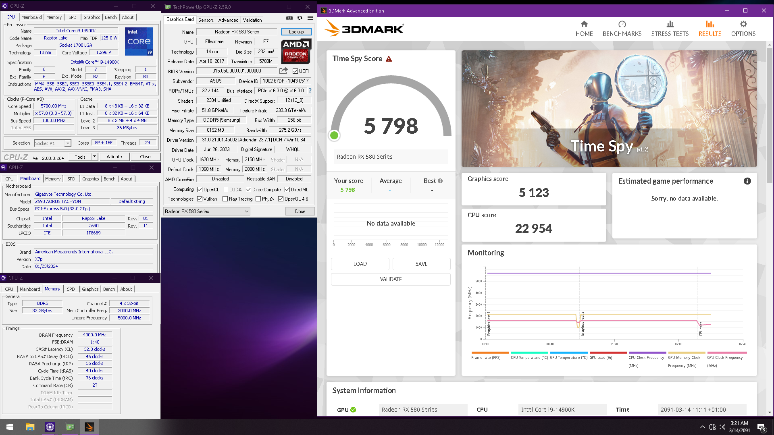Click the BIOS export share icon in GPU-Z
The width and height of the screenshot is (774, 435).
point(283,71)
